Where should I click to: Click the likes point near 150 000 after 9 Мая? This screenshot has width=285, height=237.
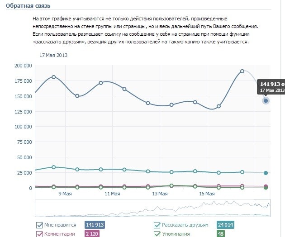pyautogui.click(x=77, y=96)
